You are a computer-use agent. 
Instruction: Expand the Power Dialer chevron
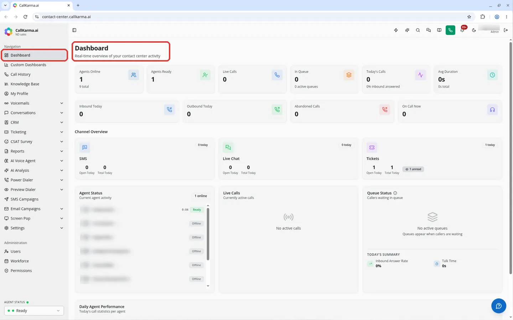[x=62, y=180]
